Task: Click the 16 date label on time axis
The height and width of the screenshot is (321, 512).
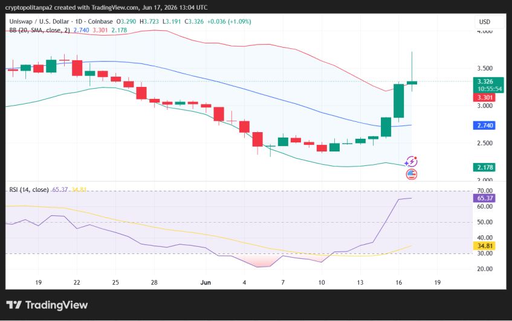Action: (x=399, y=282)
